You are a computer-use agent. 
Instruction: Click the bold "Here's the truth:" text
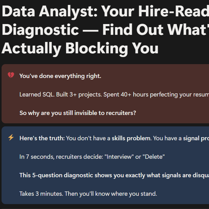click(42, 138)
